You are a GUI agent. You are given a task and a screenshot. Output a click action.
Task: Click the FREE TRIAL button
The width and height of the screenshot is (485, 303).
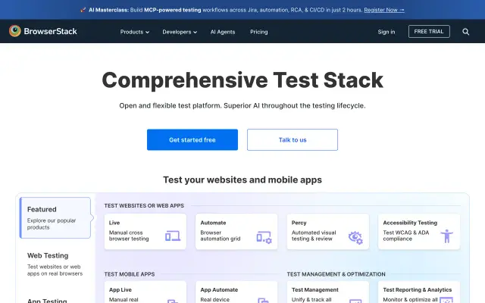pyautogui.click(x=429, y=32)
